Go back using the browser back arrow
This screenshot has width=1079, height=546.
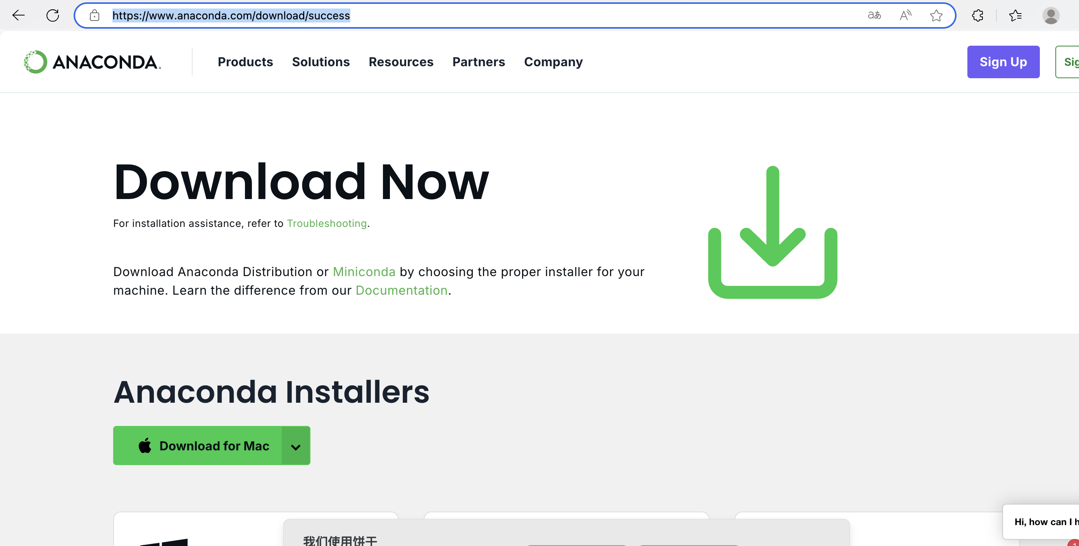click(19, 15)
